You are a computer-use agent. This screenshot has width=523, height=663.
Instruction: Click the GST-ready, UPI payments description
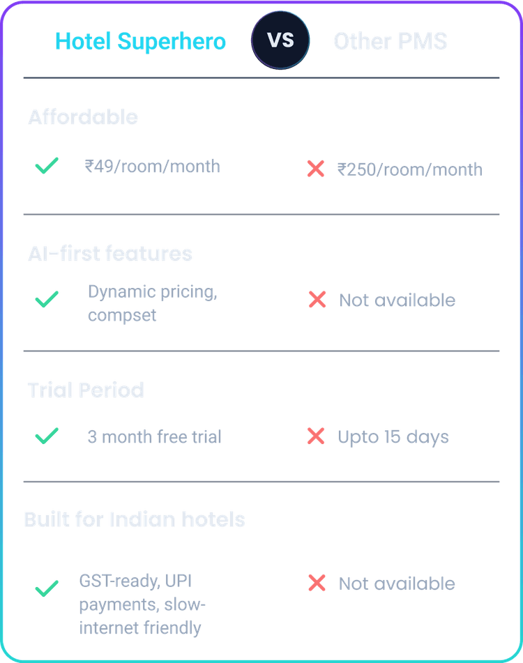143,604
